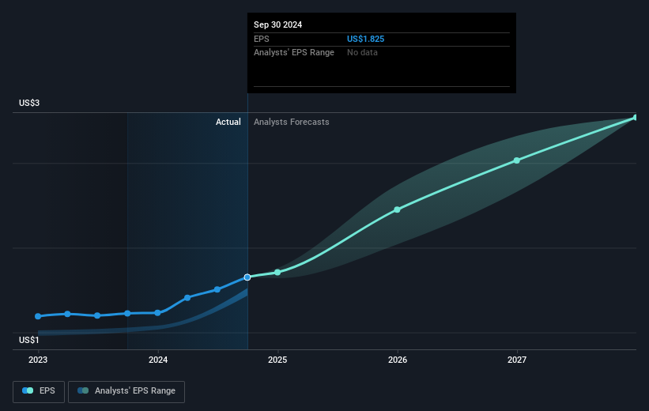
Task: Click the first EPS data point at 2023
Action: point(38,316)
